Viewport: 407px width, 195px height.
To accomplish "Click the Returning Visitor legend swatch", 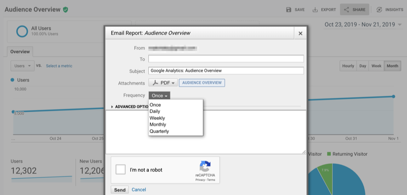I will click(x=329, y=154).
